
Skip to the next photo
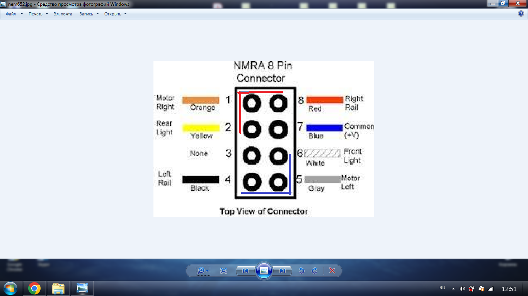click(x=283, y=271)
